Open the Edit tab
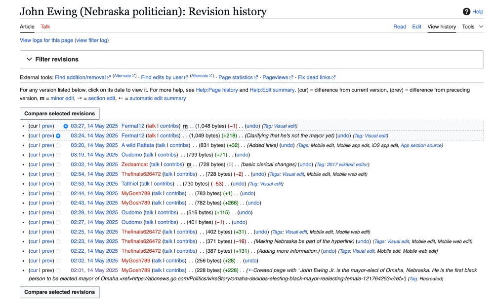This screenshot has width=494, height=304. 416,27
